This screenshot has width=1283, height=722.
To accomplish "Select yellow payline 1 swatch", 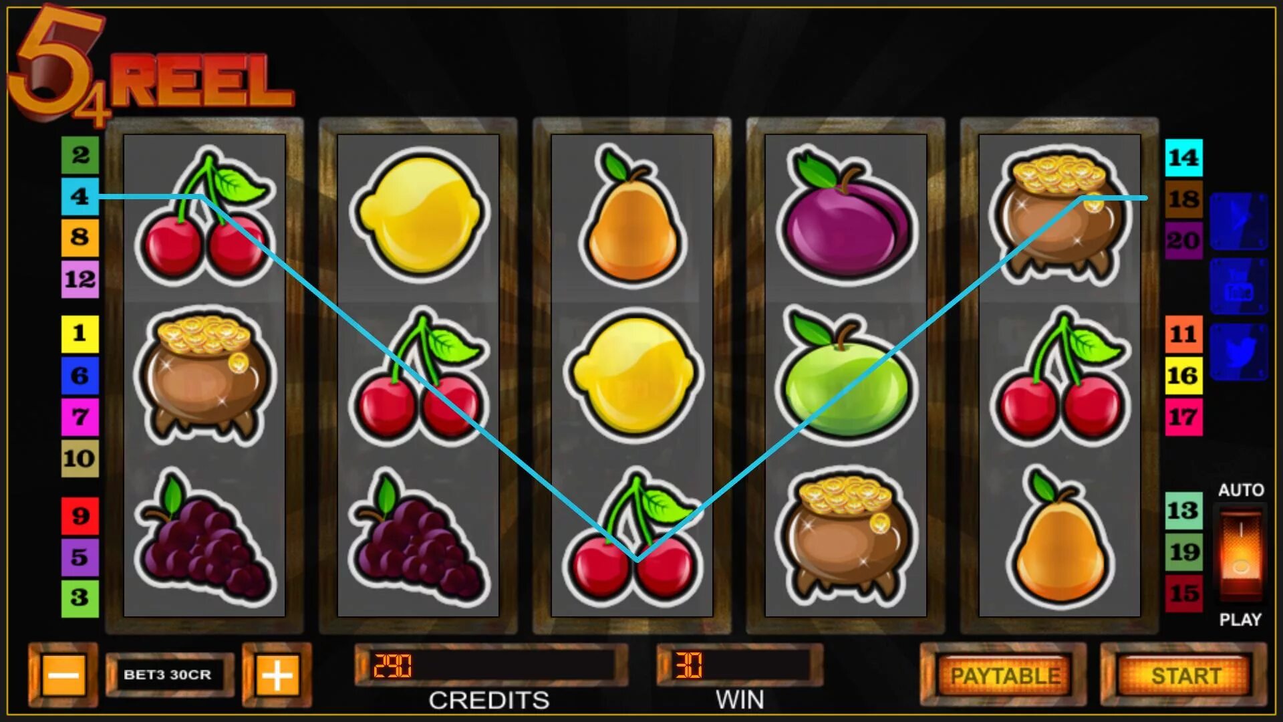I will 80,334.
